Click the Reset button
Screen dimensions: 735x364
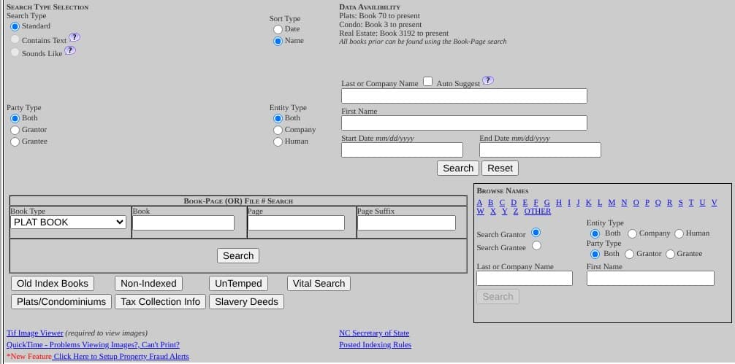point(500,169)
